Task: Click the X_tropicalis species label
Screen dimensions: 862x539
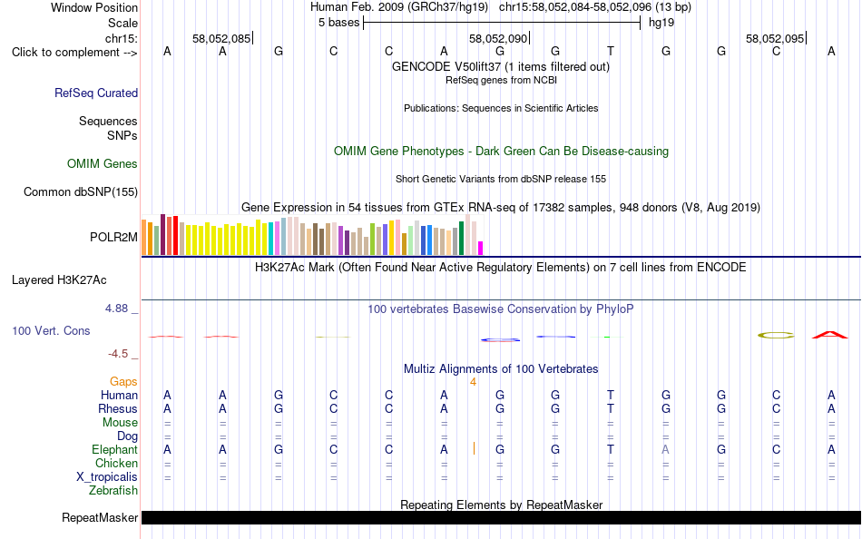Action: click(x=107, y=477)
